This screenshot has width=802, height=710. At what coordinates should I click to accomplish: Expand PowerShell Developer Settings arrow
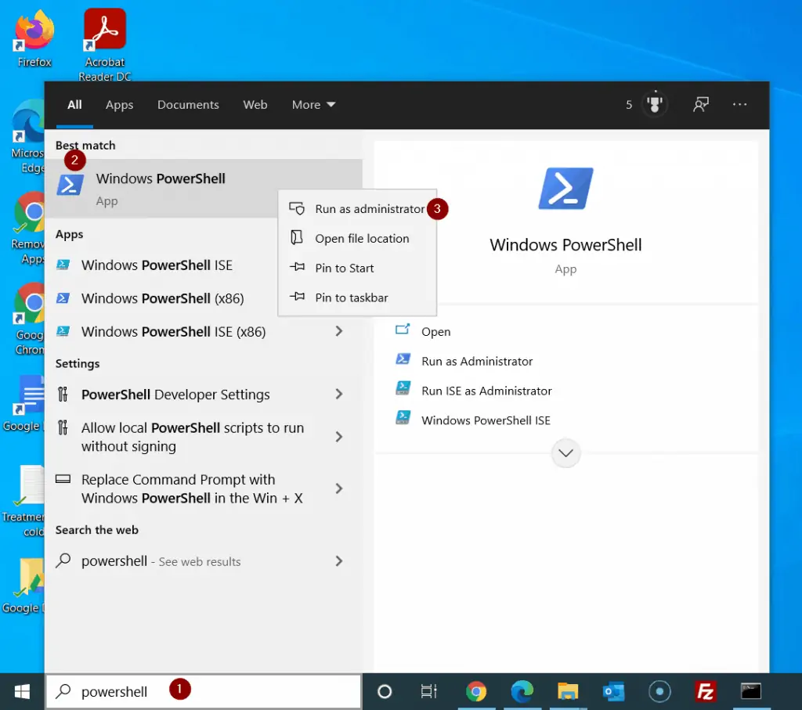point(338,394)
